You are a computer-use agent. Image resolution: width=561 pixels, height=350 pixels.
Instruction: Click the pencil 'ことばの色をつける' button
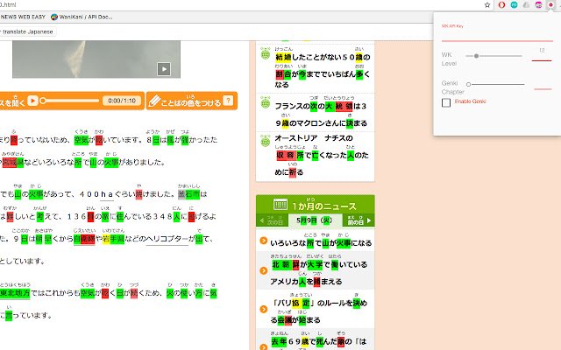tap(192, 101)
